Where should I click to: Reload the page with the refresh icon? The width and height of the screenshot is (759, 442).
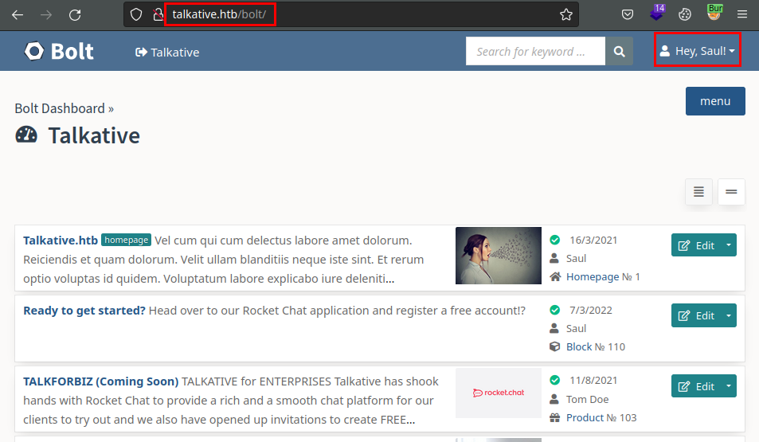[x=75, y=15]
